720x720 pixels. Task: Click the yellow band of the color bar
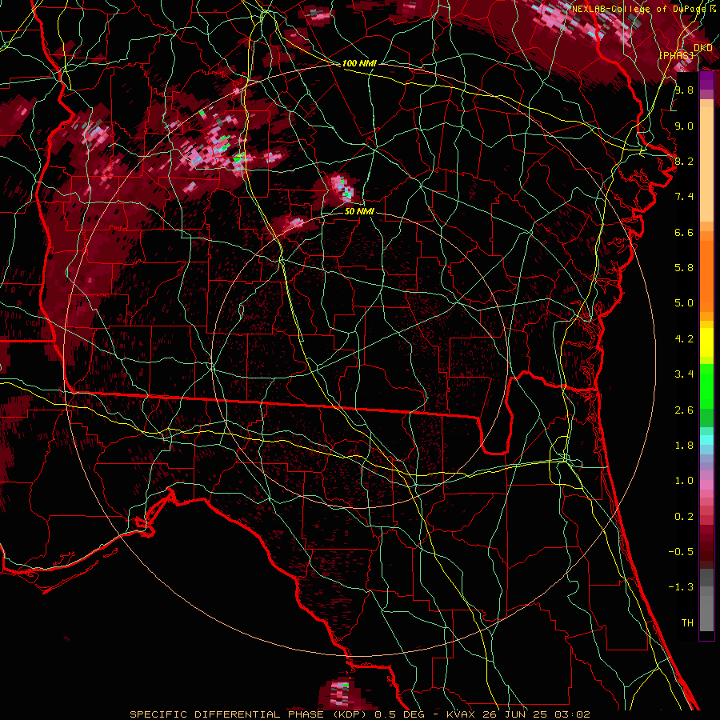(706, 342)
